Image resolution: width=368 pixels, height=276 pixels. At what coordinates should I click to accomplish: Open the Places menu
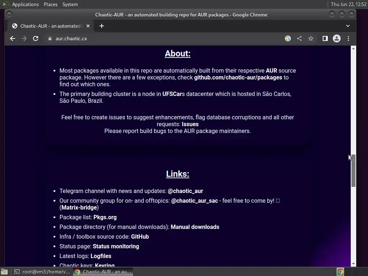50,4
